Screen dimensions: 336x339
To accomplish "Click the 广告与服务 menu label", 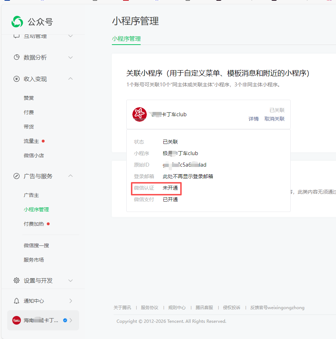I will click(x=38, y=176).
